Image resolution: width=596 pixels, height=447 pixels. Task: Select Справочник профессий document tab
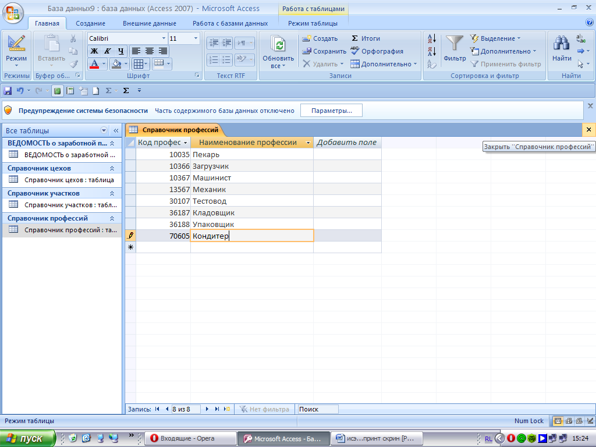tap(174, 130)
